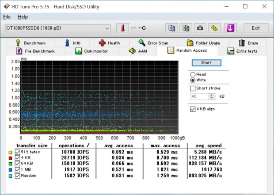Image resolution: width=274 pixels, height=195 pixels.
Task: Click the short stroke size stepper arrows
Action: [211, 96]
